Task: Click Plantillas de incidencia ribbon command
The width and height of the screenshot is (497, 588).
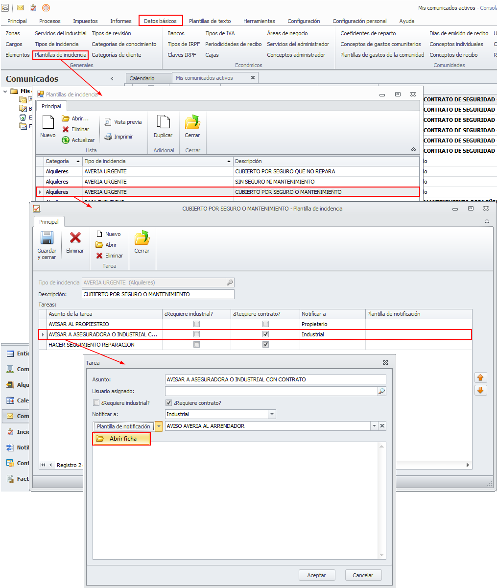Action: pos(61,55)
